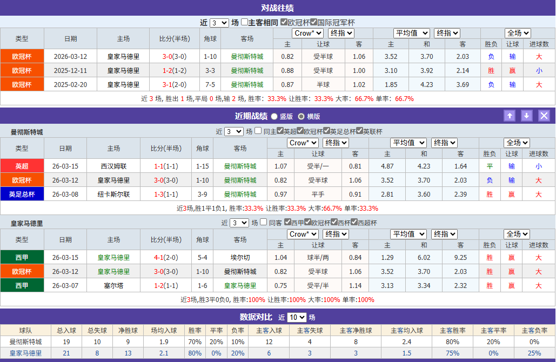Click the up arrow icon in 近期战绩 header
556x362 pixels.
(x=510, y=116)
